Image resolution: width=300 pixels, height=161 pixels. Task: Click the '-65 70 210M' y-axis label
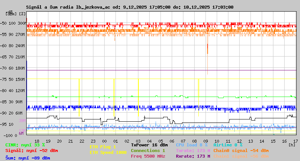tap(12, 57)
